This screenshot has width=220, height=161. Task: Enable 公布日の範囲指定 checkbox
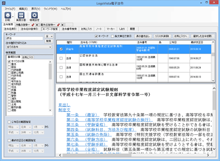(x=9, y=122)
